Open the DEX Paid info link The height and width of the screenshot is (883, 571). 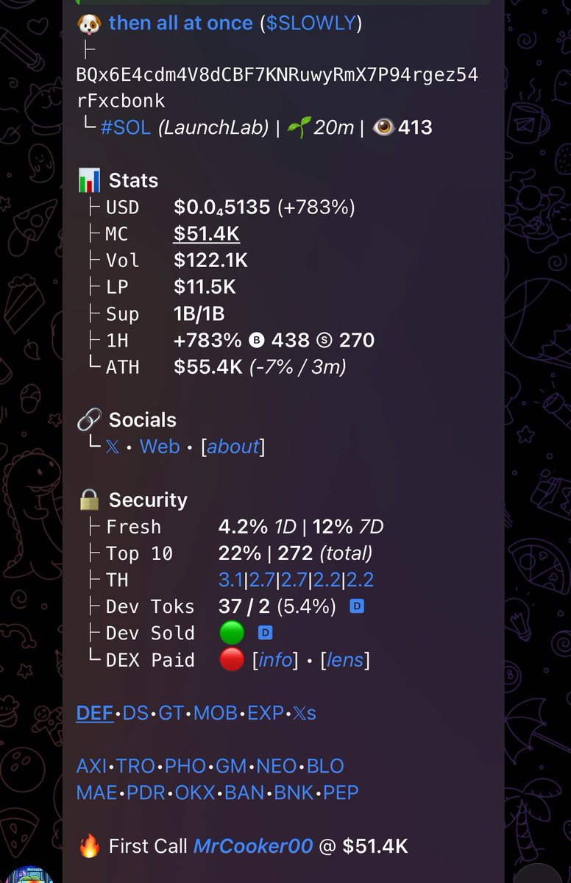point(275,660)
